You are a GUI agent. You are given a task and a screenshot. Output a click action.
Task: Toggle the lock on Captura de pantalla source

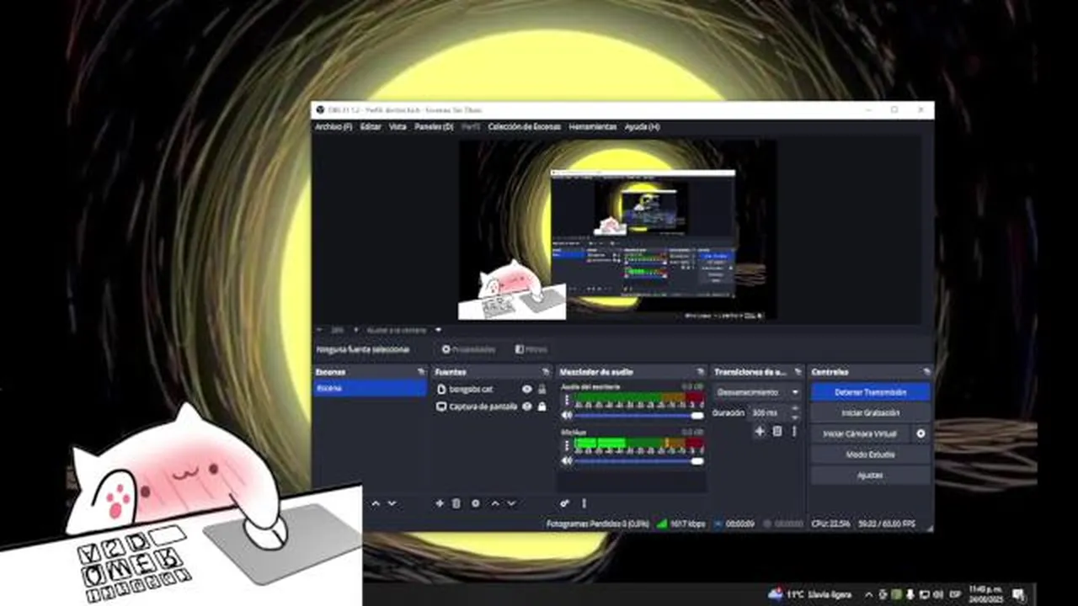pyautogui.click(x=542, y=407)
